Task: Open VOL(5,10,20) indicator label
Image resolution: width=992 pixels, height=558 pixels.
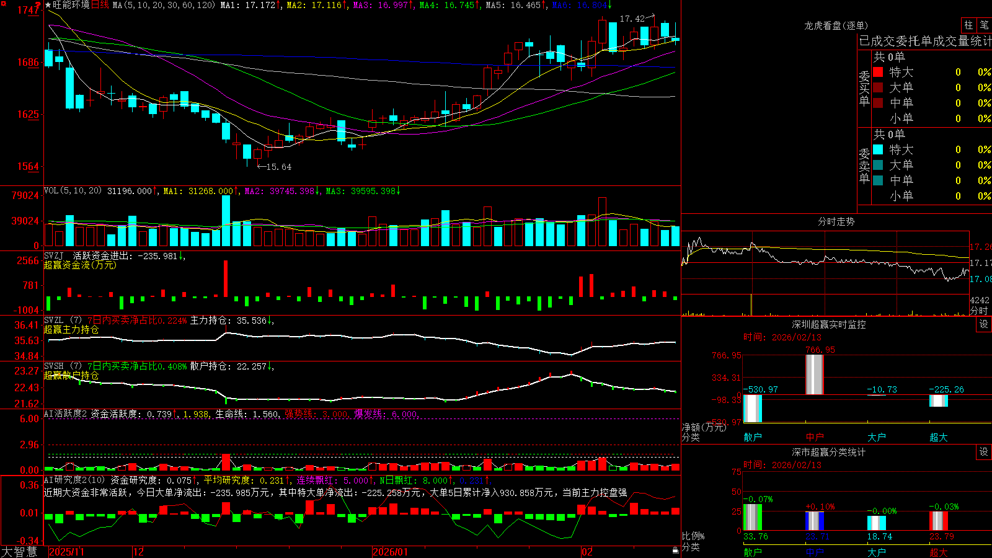Action: pos(73,191)
